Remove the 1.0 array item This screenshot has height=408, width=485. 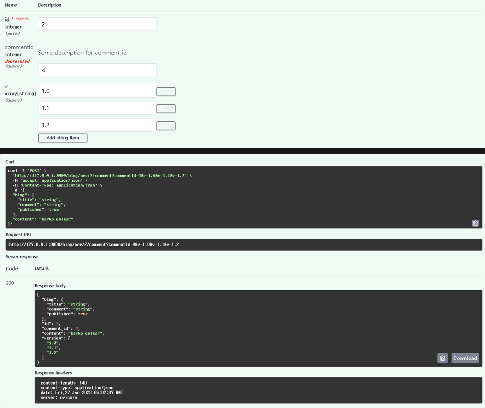166,92
